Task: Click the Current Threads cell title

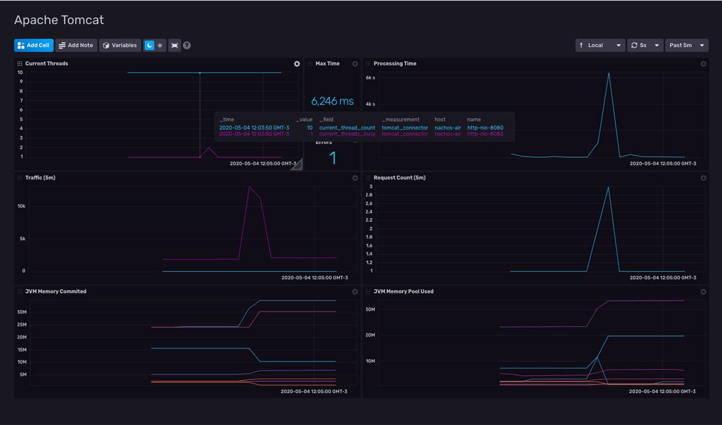Action: [x=46, y=63]
